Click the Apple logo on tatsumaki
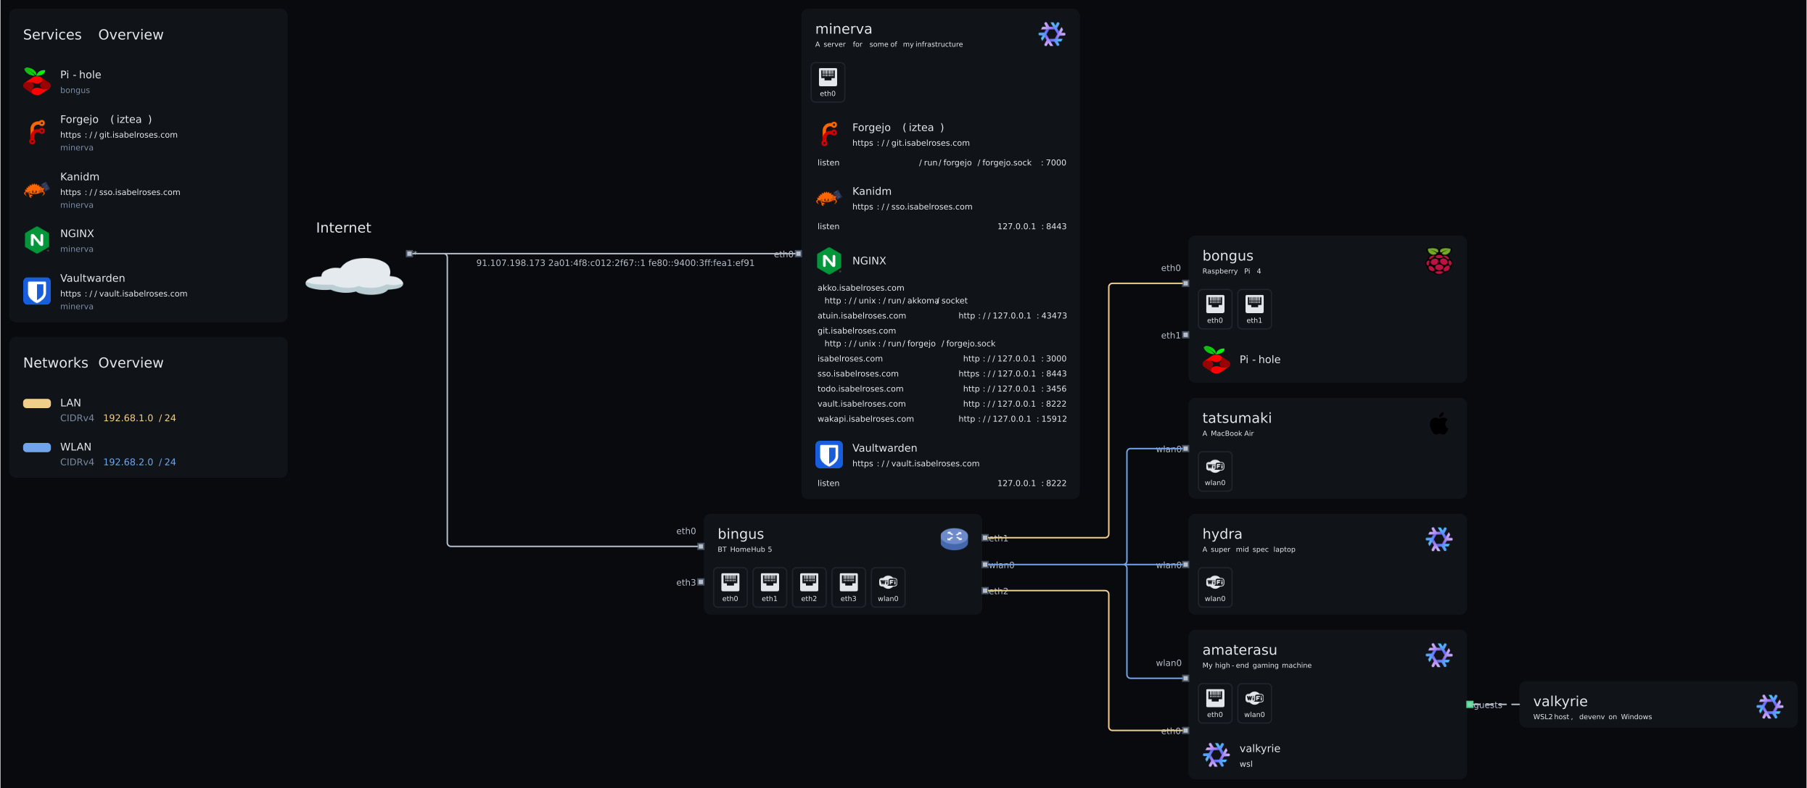 pyautogui.click(x=1438, y=423)
